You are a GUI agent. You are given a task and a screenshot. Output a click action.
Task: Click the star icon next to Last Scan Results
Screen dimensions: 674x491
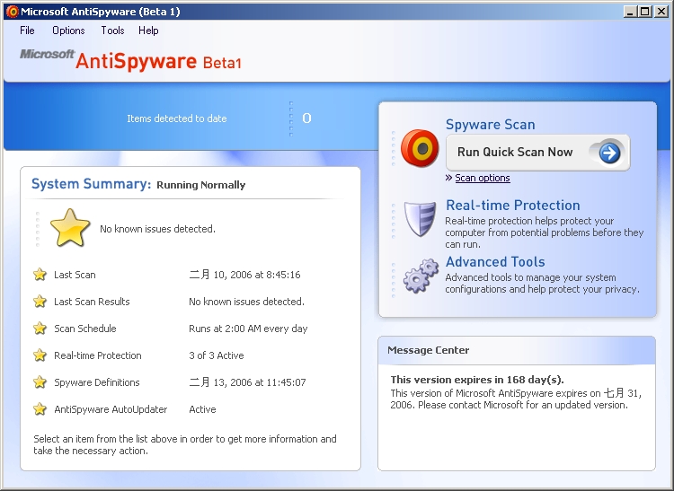pyautogui.click(x=40, y=302)
